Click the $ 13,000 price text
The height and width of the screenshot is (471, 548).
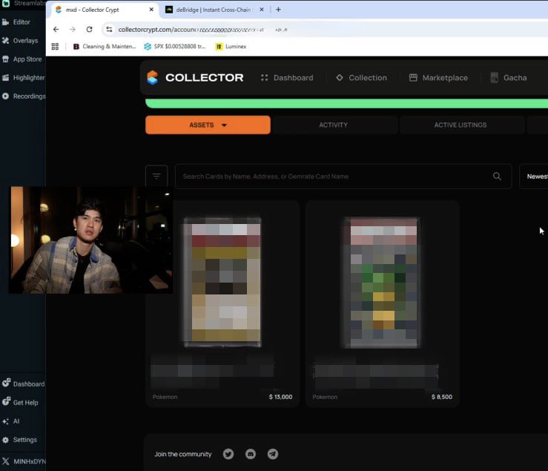point(280,397)
